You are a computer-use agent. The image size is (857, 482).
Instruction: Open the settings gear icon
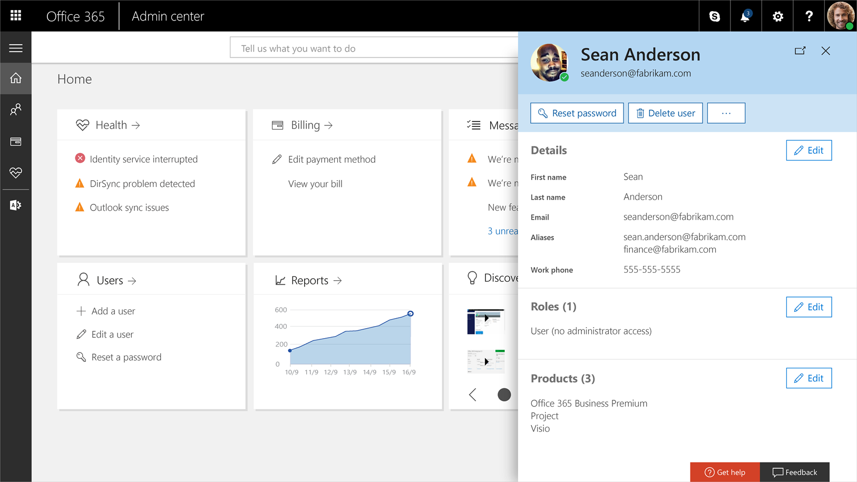point(777,16)
